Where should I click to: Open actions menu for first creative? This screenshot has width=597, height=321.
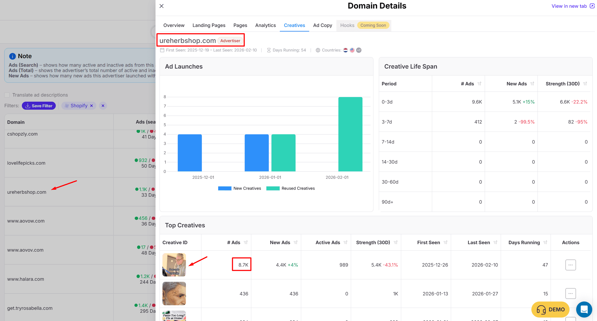(571, 265)
